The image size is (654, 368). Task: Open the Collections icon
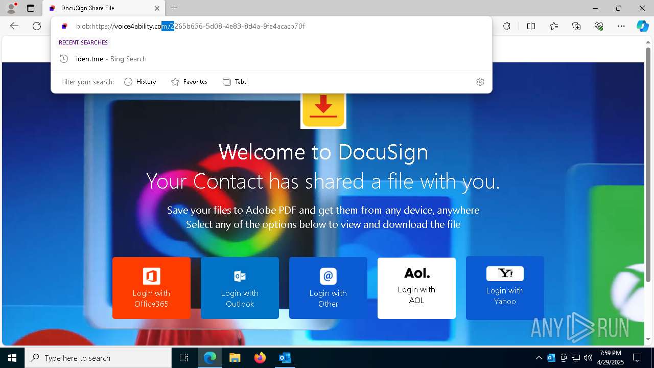coord(576,26)
